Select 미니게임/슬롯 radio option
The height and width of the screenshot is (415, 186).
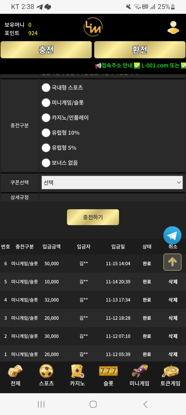coord(46,103)
